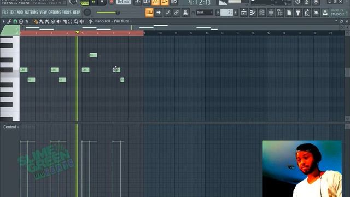Toggle the countdown before recording button
350x197 pixels.
[155, 2]
